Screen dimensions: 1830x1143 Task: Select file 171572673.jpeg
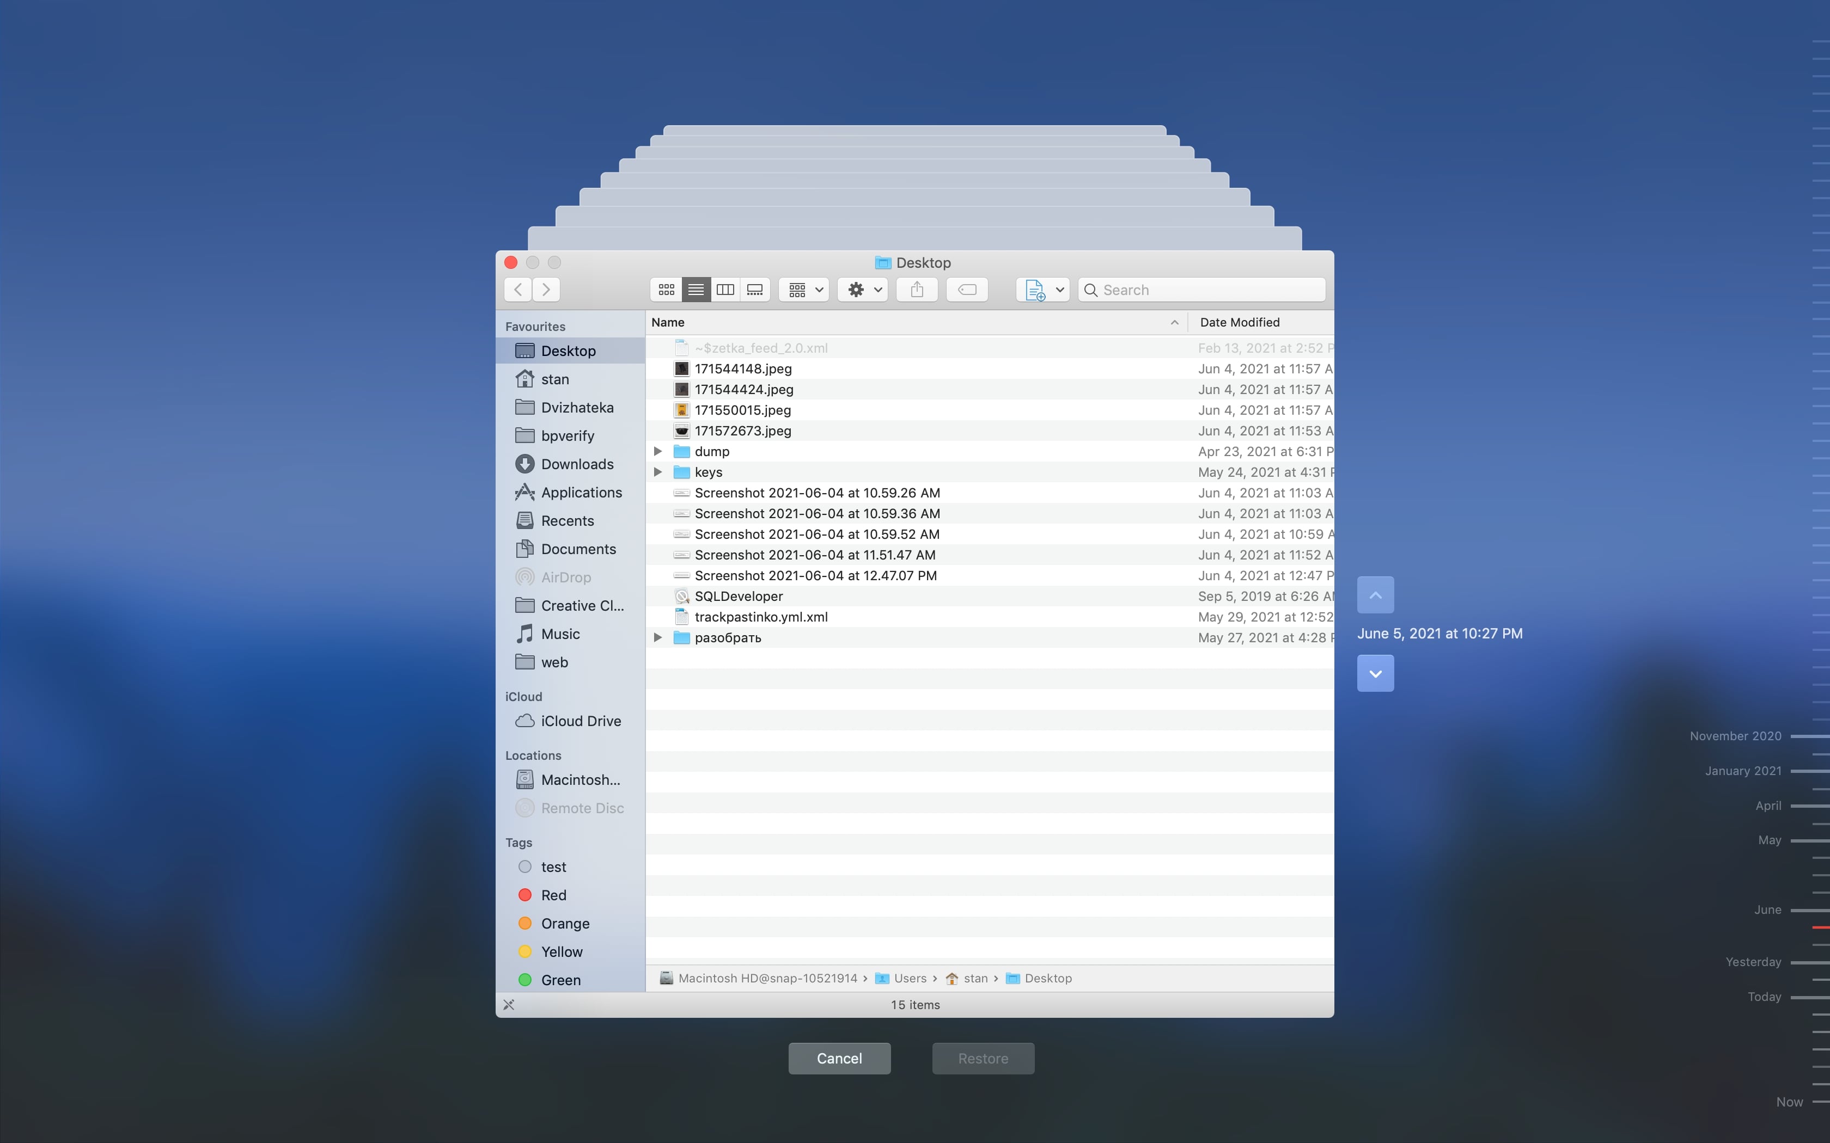click(x=990, y=431)
